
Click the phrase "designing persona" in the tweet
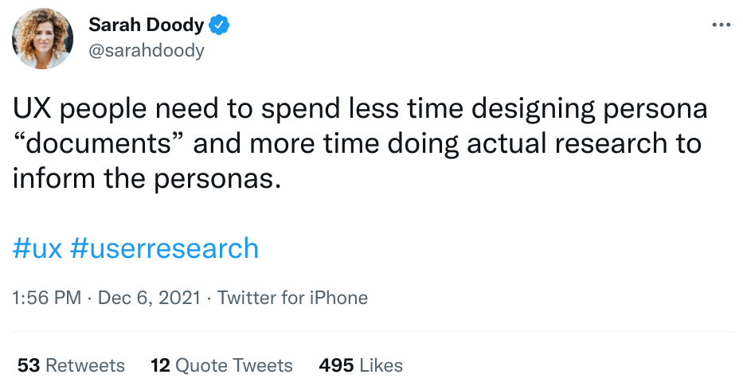point(589,110)
